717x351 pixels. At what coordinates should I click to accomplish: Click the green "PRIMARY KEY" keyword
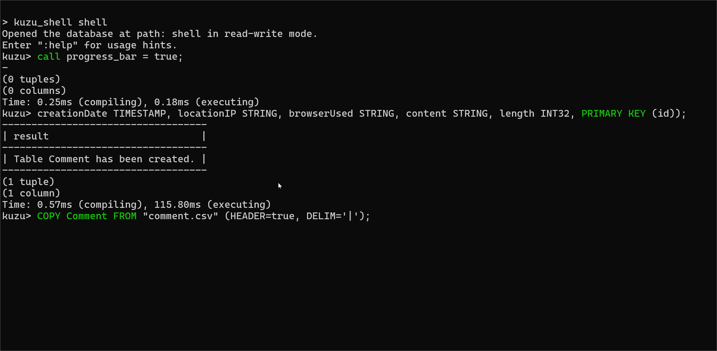pyautogui.click(x=613, y=114)
